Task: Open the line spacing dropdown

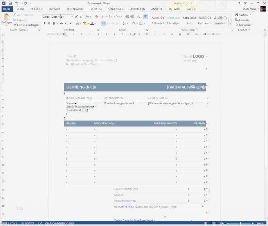Action: coord(126,23)
